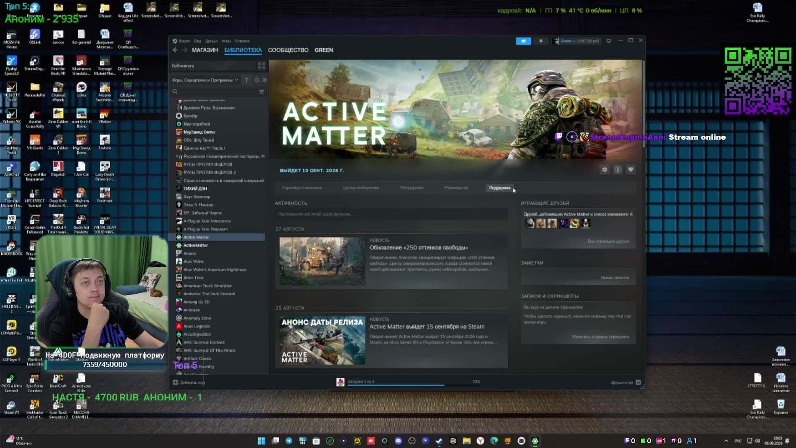Go back with Steam's left arrow
This screenshot has width=796, height=448.
click(175, 50)
